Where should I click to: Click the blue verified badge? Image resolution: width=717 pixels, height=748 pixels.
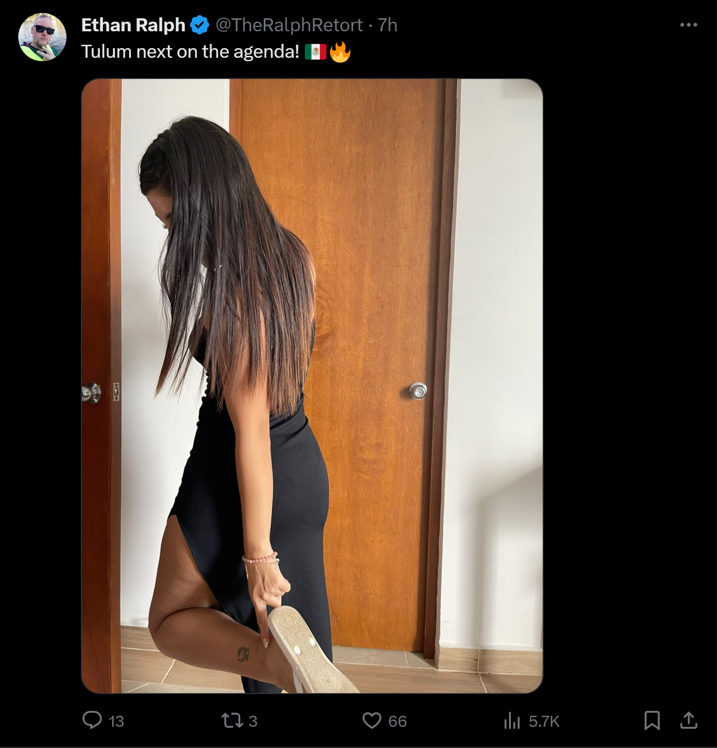199,25
